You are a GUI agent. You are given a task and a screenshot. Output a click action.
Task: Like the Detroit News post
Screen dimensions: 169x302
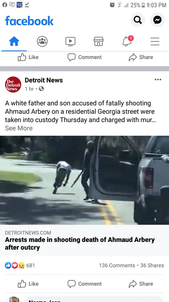(28, 284)
